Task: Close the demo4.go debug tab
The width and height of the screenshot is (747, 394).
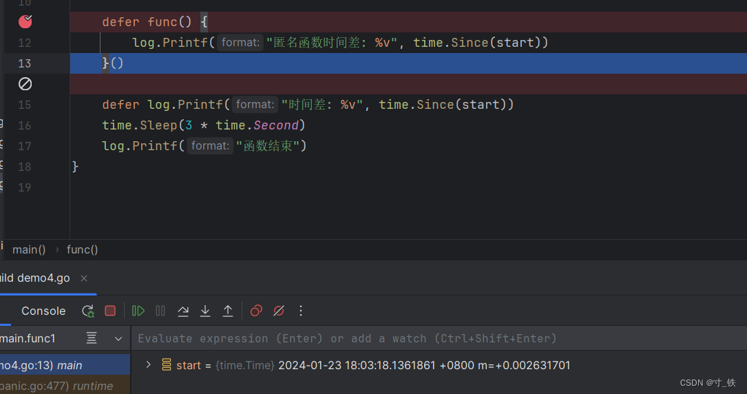Action: click(84, 278)
